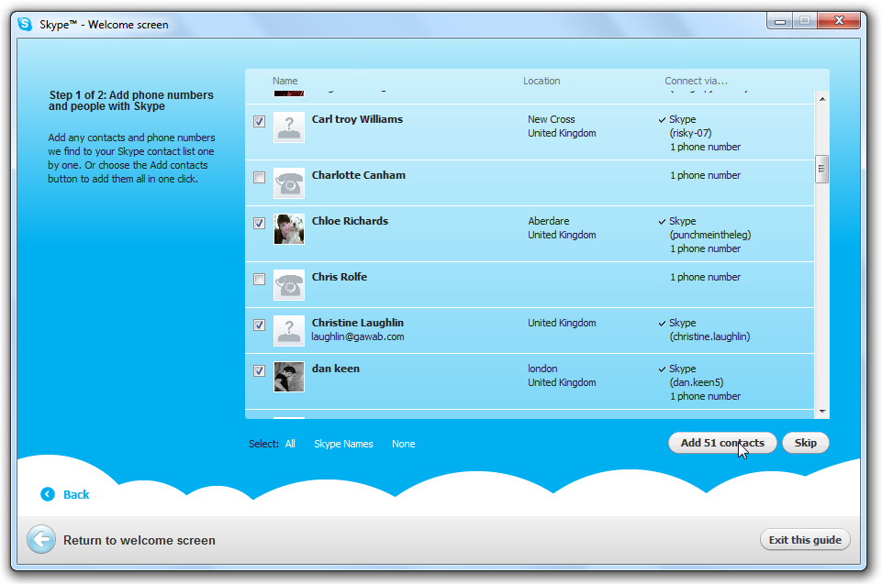Minimize the Skype window

(779, 21)
